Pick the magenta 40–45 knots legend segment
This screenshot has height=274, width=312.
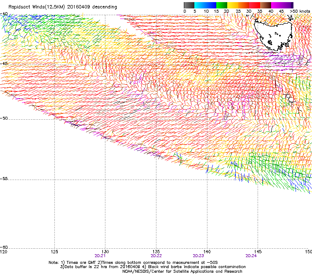(277, 5)
